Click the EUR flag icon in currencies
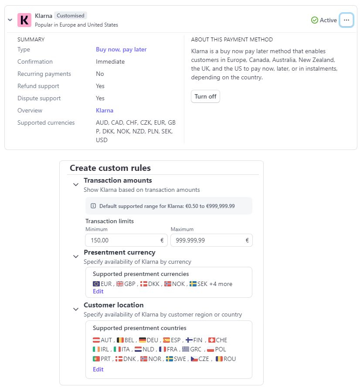 coord(96,284)
